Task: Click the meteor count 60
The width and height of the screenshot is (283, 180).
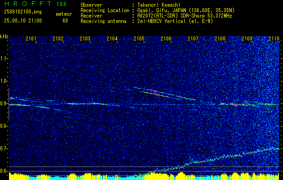Action: tap(65, 21)
